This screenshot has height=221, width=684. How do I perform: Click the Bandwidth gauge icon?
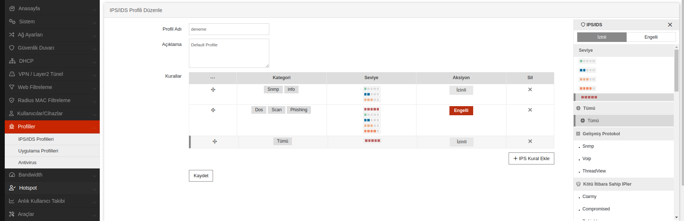pyautogui.click(x=12, y=175)
